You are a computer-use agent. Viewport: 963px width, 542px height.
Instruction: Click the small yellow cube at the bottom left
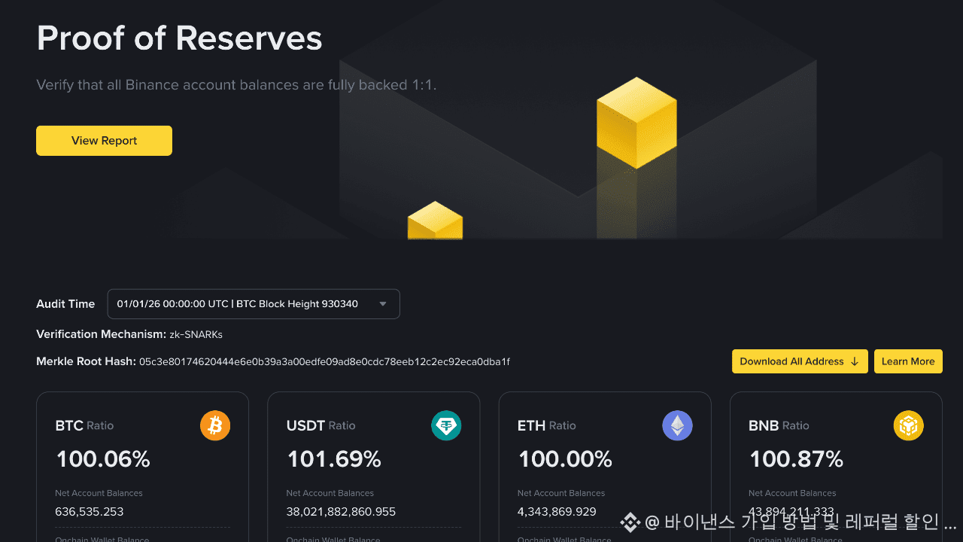pos(435,221)
